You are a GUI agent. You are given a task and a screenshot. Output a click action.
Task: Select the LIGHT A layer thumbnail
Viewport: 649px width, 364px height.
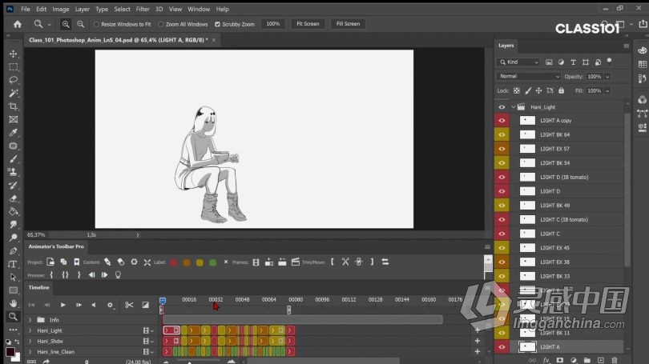[x=527, y=347]
